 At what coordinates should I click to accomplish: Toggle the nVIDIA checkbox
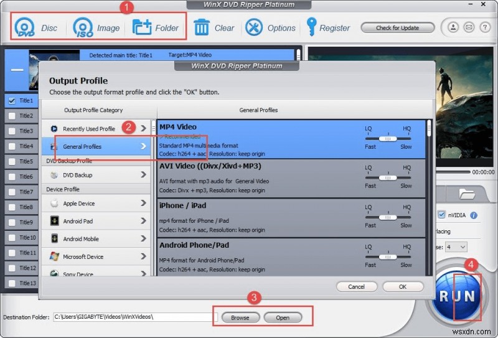441,215
